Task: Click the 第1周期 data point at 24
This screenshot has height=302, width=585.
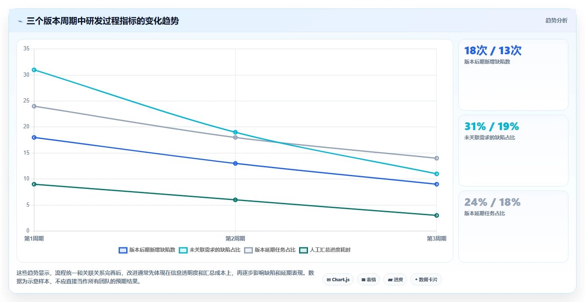Action: coord(34,106)
